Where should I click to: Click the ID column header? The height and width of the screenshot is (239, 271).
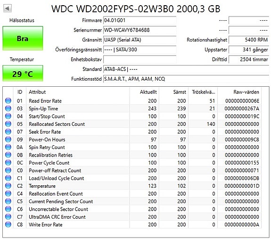pos(20,92)
